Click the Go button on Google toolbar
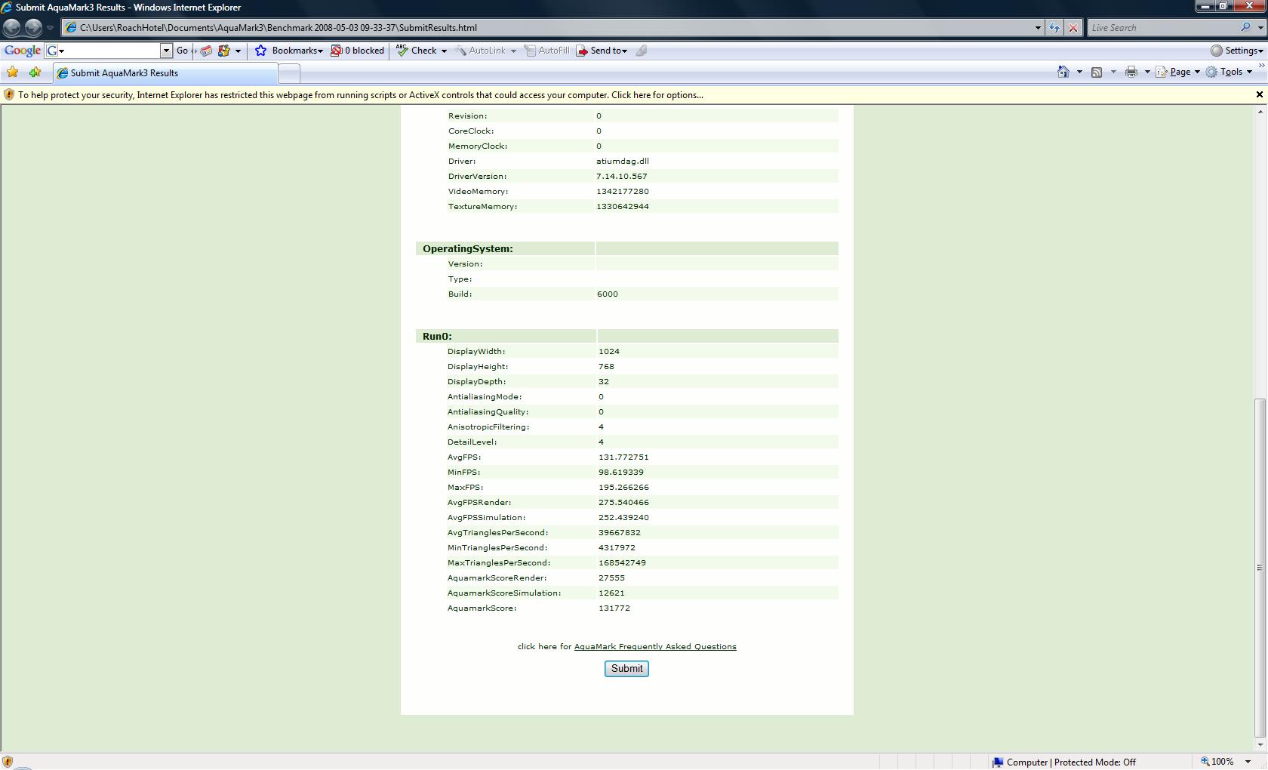This screenshot has height=770, width=1268. point(182,51)
